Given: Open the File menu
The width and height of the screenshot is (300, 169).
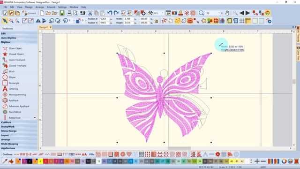Looking at the screenshot, I should (x=5, y=7).
